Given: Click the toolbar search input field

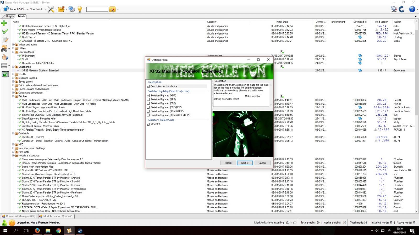Looking at the screenshot, I should tap(97, 9).
